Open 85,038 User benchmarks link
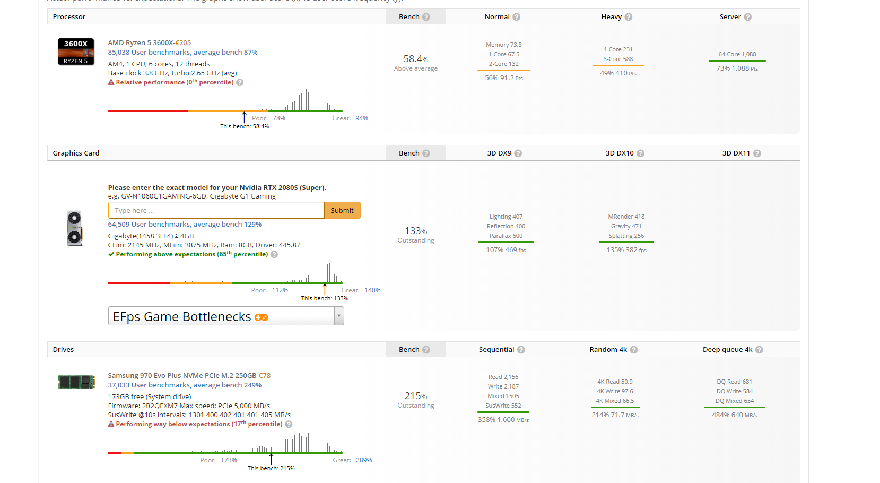This screenshot has width=880, height=483. click(183, 53)
